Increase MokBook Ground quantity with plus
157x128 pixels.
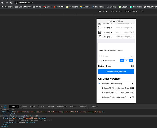click(x=131, y=61)
